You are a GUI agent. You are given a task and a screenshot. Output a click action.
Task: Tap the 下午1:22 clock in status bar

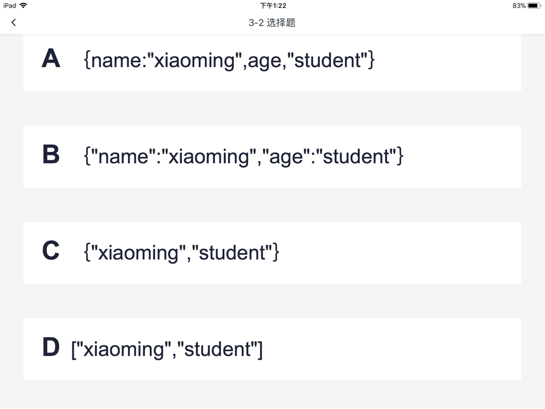tap(273, 5)
